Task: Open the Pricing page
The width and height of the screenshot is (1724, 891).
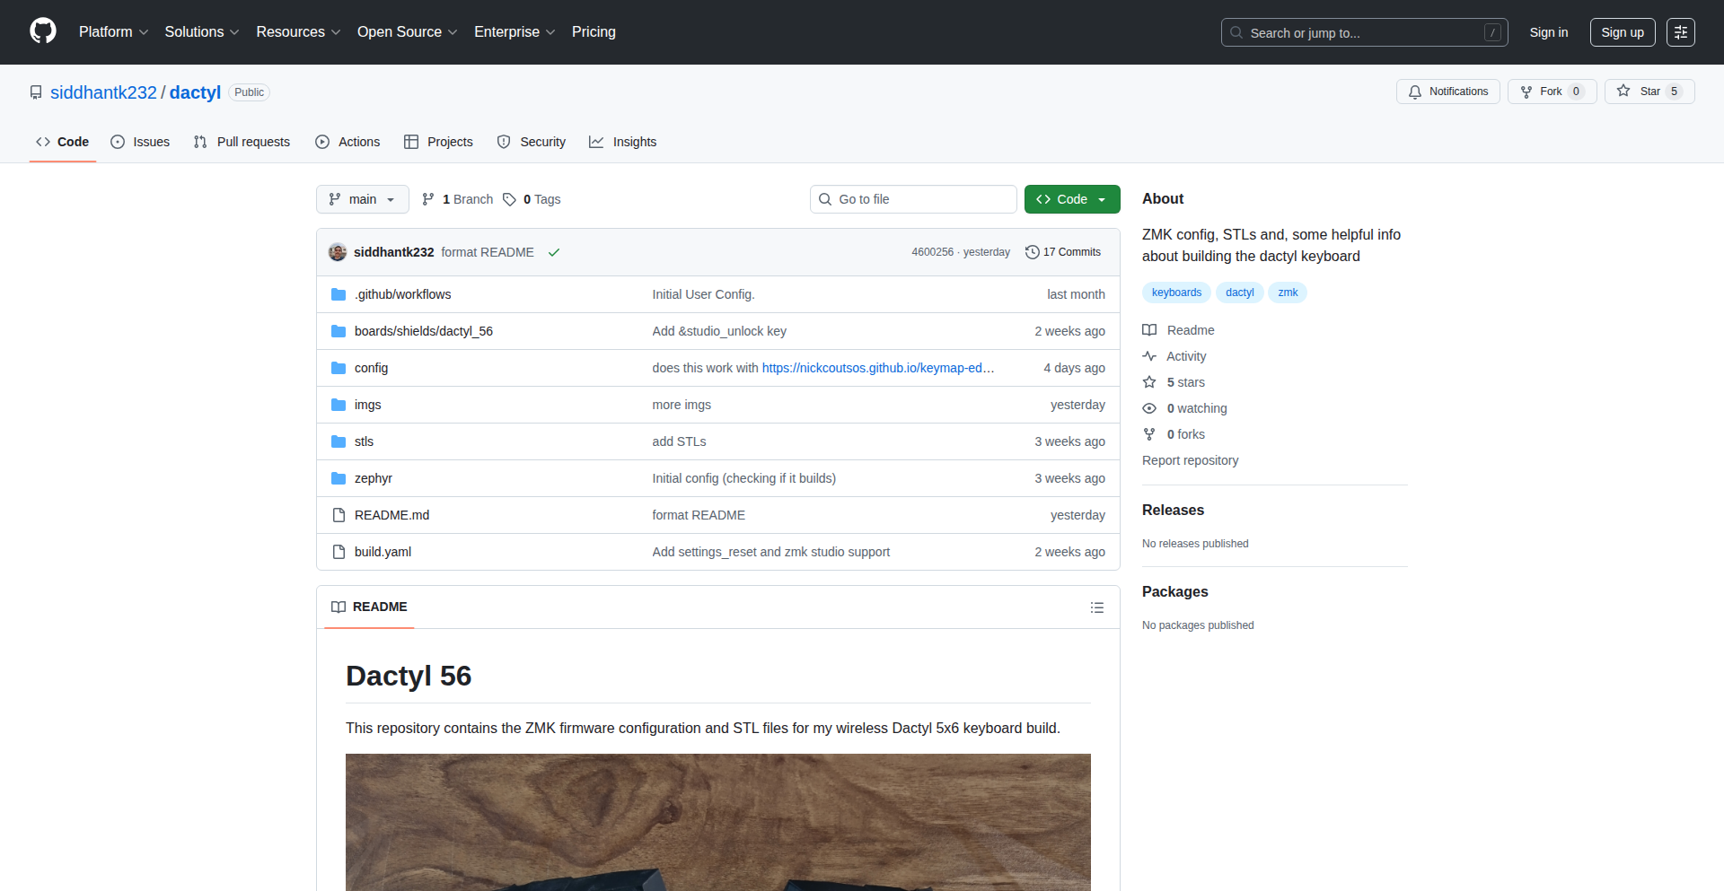Action: [594, 31]
